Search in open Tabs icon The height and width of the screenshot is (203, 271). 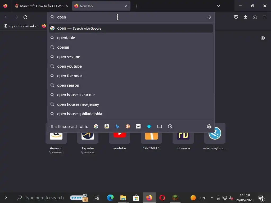point(160,126)
